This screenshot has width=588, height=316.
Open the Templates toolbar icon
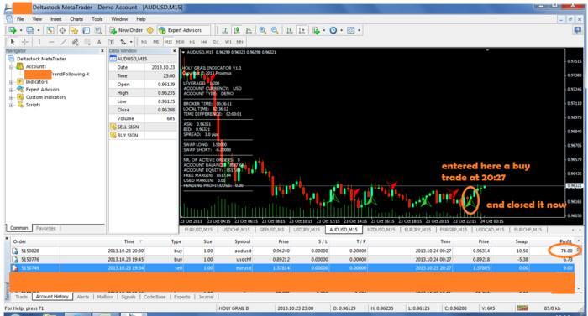(350, 30)
